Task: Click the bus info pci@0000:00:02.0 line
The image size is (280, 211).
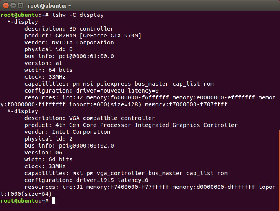Action: point(69,146)
